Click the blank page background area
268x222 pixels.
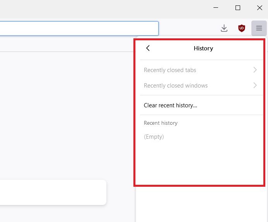click(66, 116)
